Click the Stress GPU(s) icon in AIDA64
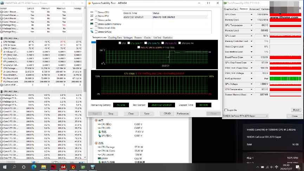Viewport: 304px width, 171px height. (92, 32)
